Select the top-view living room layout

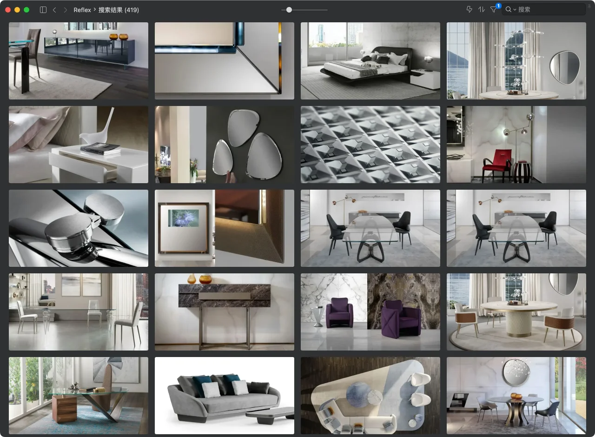(370, 396)
